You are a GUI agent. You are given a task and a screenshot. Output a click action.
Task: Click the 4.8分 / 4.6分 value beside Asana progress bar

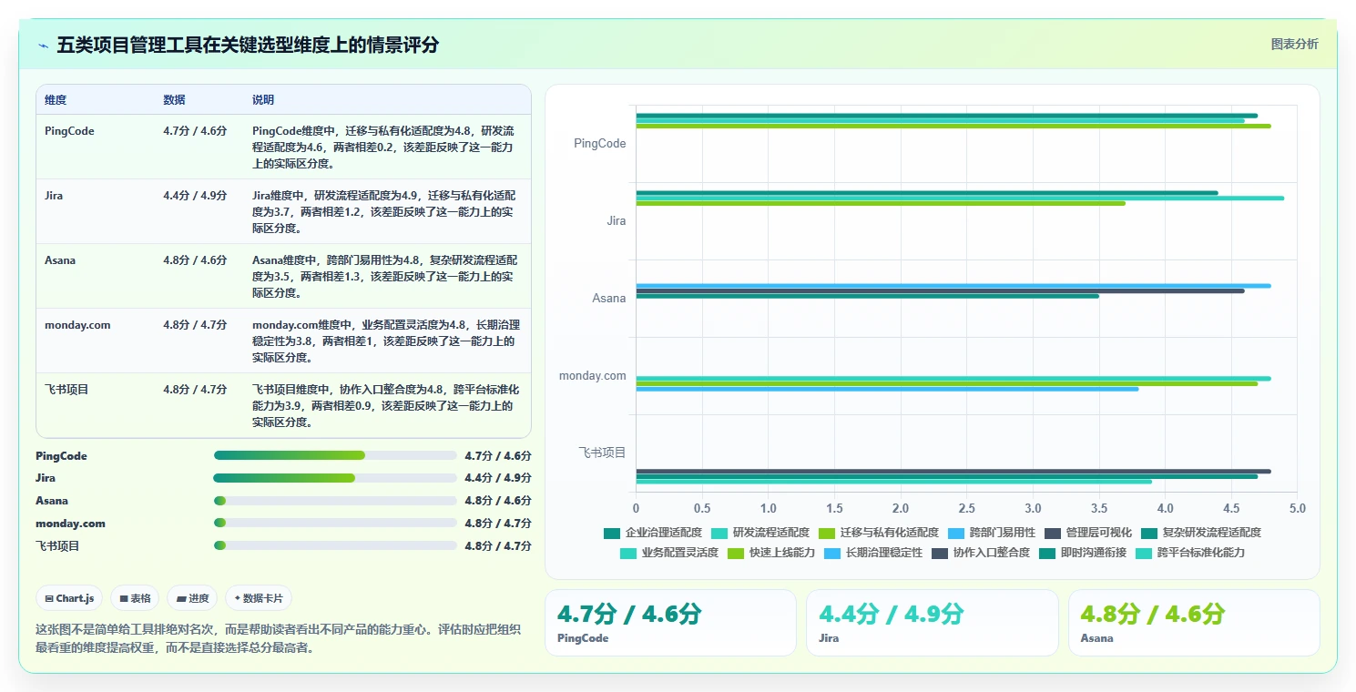point(497,501)
